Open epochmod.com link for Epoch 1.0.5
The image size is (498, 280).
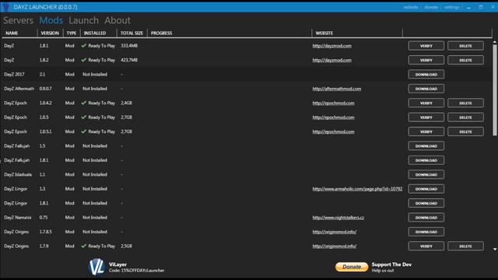(333, 117)
